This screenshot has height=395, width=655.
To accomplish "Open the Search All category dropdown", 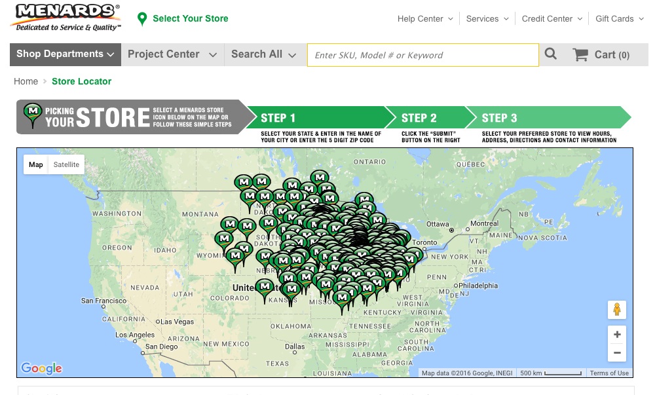I will (264, 54).
